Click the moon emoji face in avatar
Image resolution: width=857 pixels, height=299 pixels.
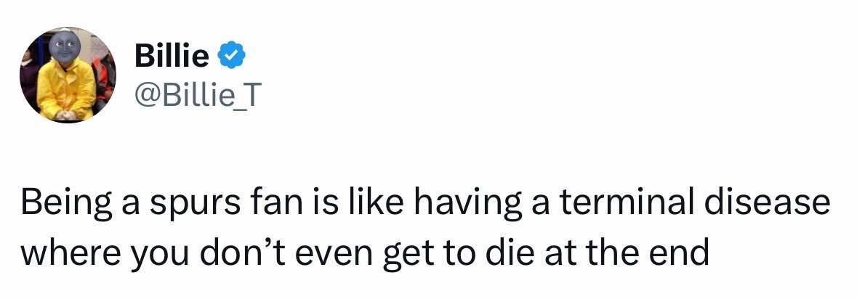click(63, 46)
